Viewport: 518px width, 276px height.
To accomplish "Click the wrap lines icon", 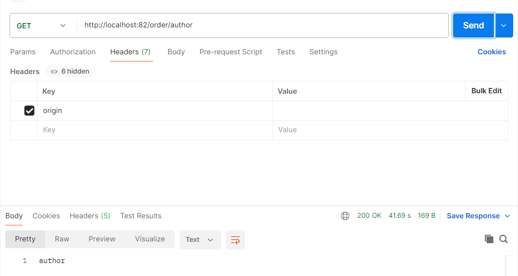I will coord(235,239).
